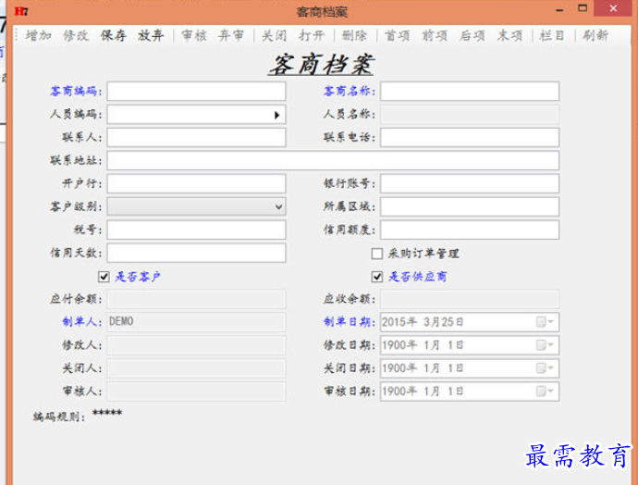The width and height of the screenshot is (638, 485).
Task: Enable the 采购订单管理 checkbox
Action: click(x=376, y=254)
